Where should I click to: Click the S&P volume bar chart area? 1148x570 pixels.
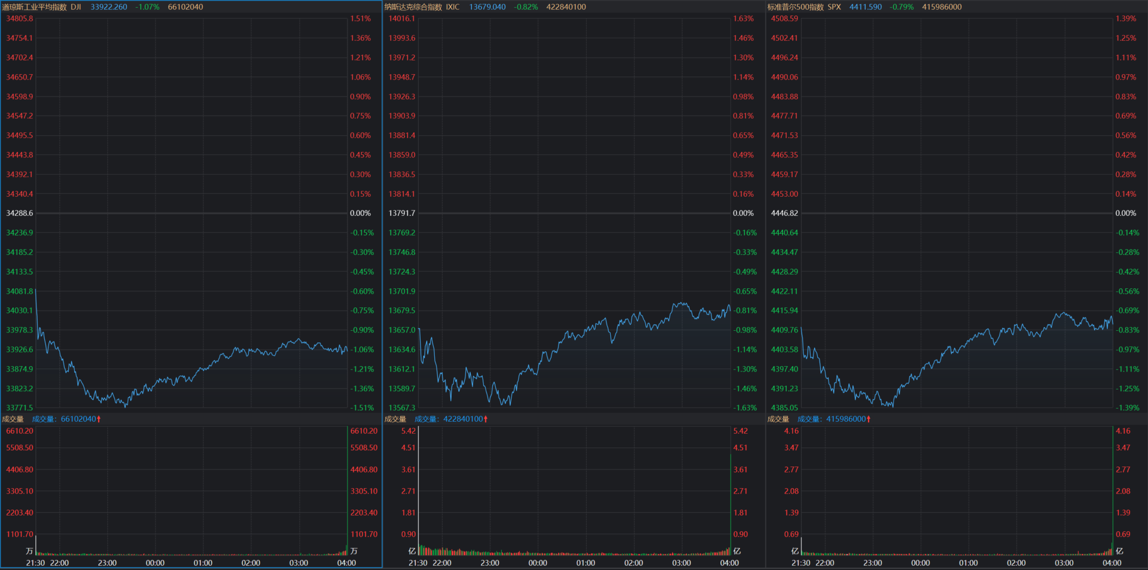coord(957,490)
